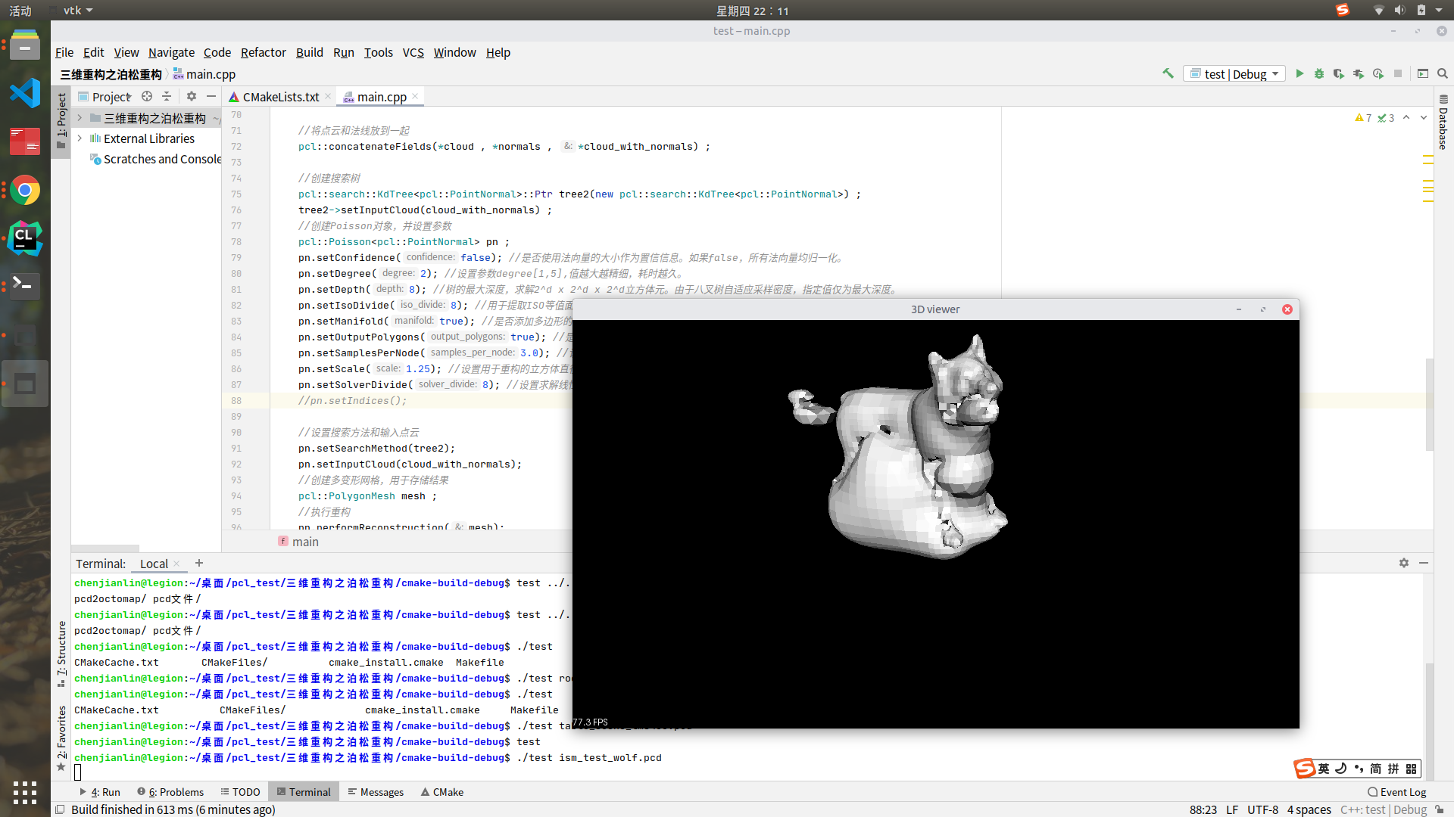Open the Refactor menu
This screenshot has height=817, width=1454.
point(263,52)
